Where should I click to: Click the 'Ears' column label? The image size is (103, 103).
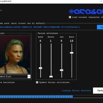72,37
